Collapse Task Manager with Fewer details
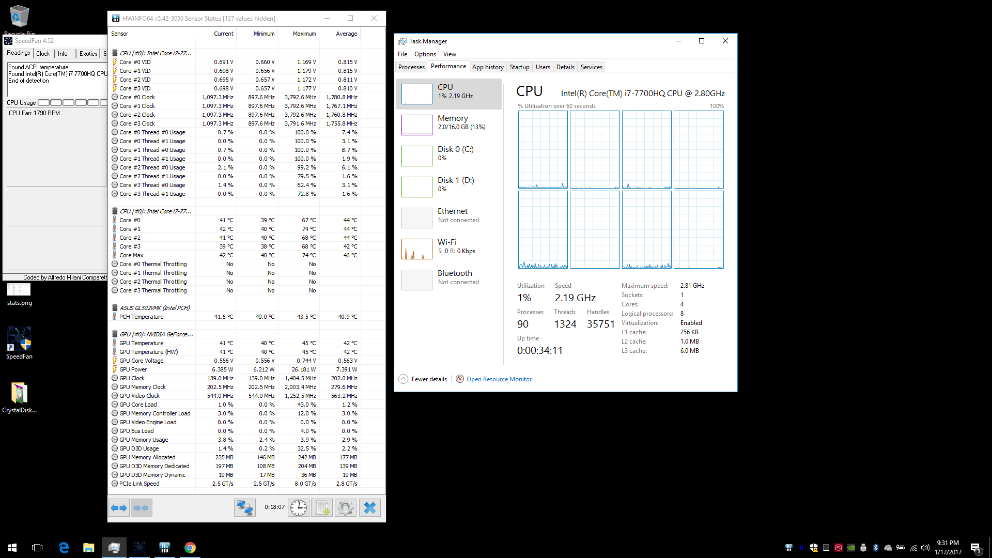 (x=423, y=379)
